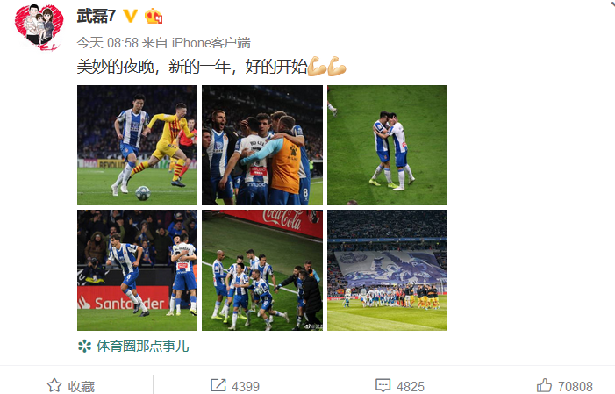Click the repost share icon
This screenshot has height=394, width=615.
(x=218, y=385)
